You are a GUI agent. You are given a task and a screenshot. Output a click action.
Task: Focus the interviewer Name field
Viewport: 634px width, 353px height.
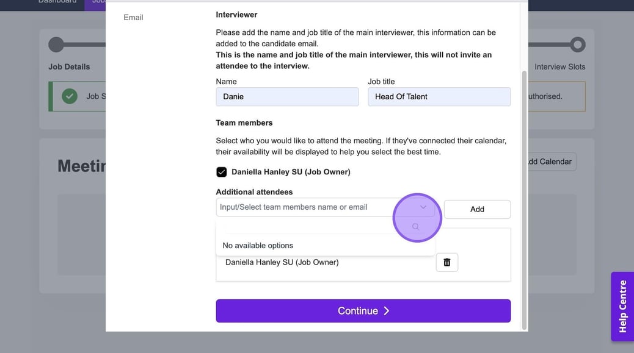[287, 96]
